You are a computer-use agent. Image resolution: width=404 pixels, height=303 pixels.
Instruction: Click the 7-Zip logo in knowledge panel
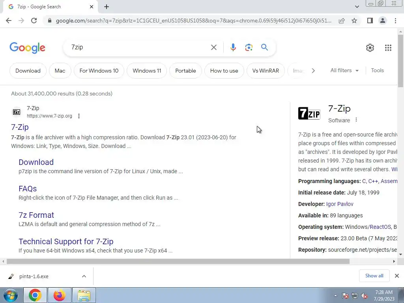(309, 113)
